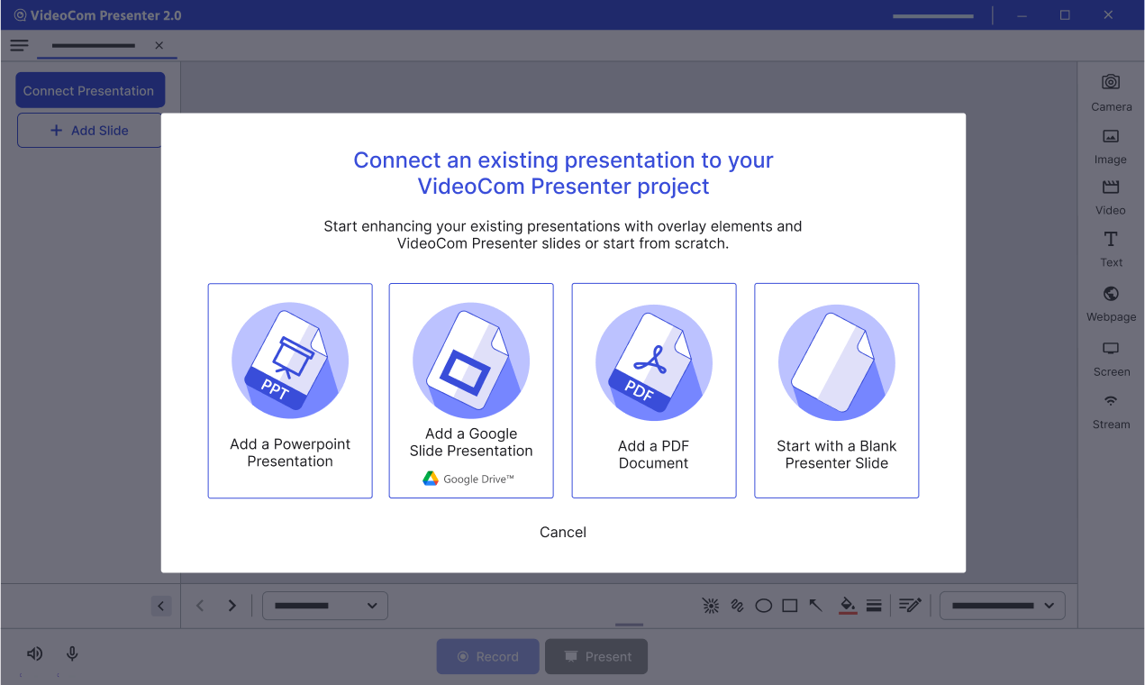
Task: Expand the dropdown next to the navigation arrows
Action: 324,605
